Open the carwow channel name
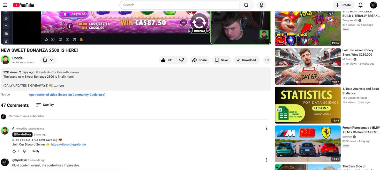383x170 pixels. pos(348,137)
